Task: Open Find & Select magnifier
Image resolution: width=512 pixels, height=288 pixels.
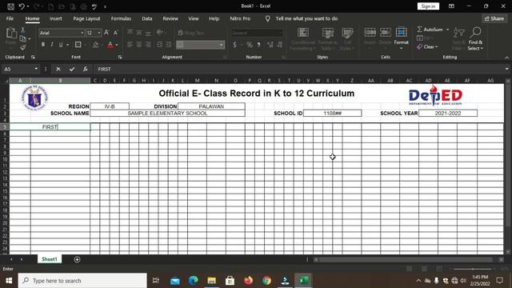Action: [475, 39]
